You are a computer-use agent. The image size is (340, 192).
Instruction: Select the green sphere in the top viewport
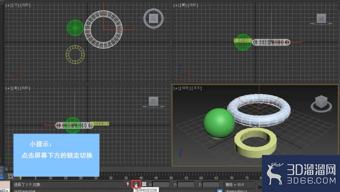(x=75, y=28)
